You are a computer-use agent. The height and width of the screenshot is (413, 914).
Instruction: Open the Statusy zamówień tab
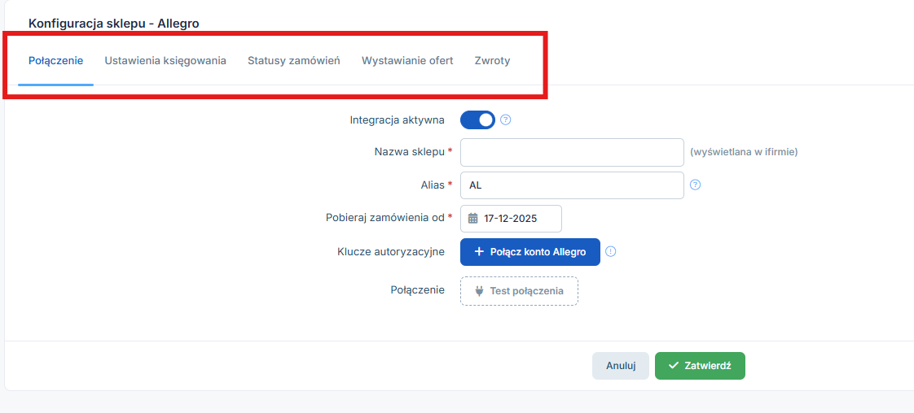pos(294,61)
